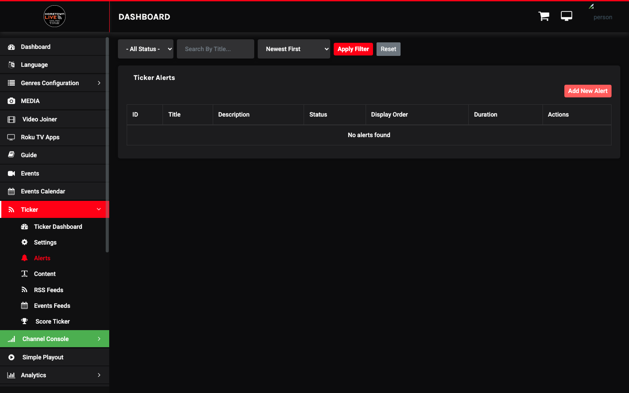
Task: Click the No alerts found message
Action: tap(369, 135)
